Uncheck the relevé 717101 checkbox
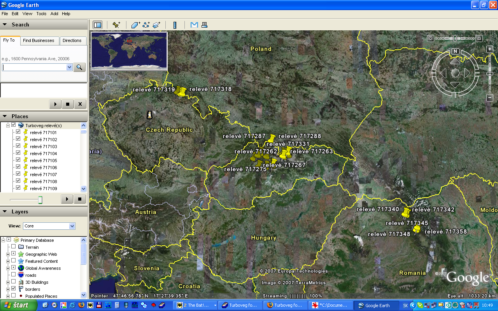 pos(18,132)
